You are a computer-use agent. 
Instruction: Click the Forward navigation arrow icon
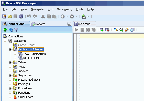click(x=72, y=17)
